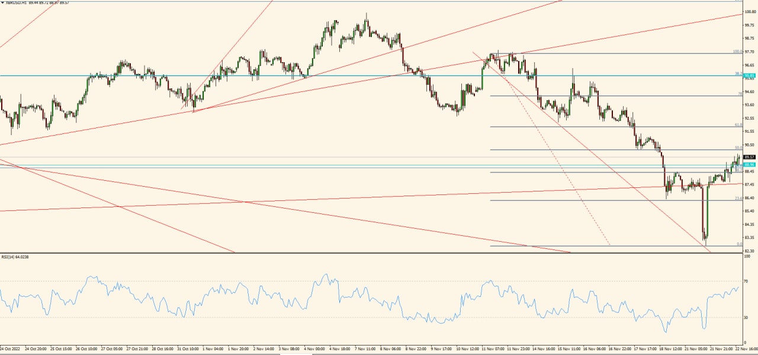
Task: Select the 100.0 Fibonacci level label
Action: 738,51
